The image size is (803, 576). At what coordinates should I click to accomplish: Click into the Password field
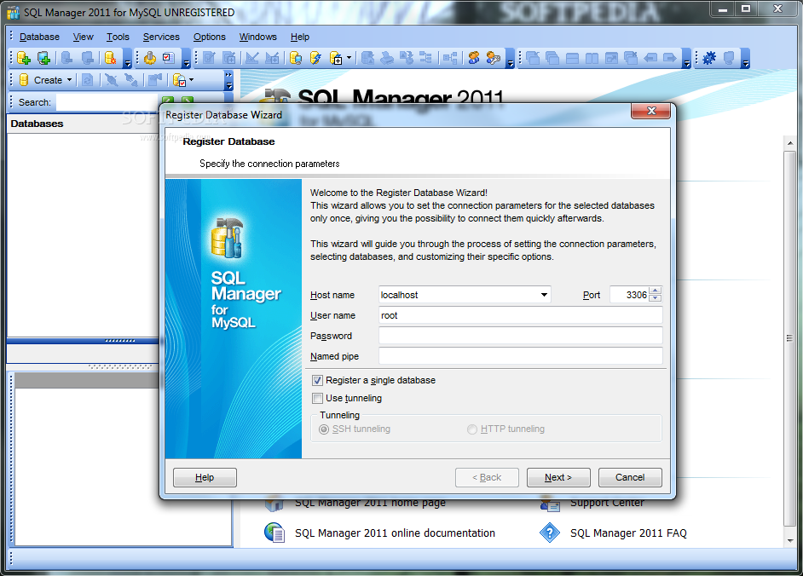(x=521, y=336)
